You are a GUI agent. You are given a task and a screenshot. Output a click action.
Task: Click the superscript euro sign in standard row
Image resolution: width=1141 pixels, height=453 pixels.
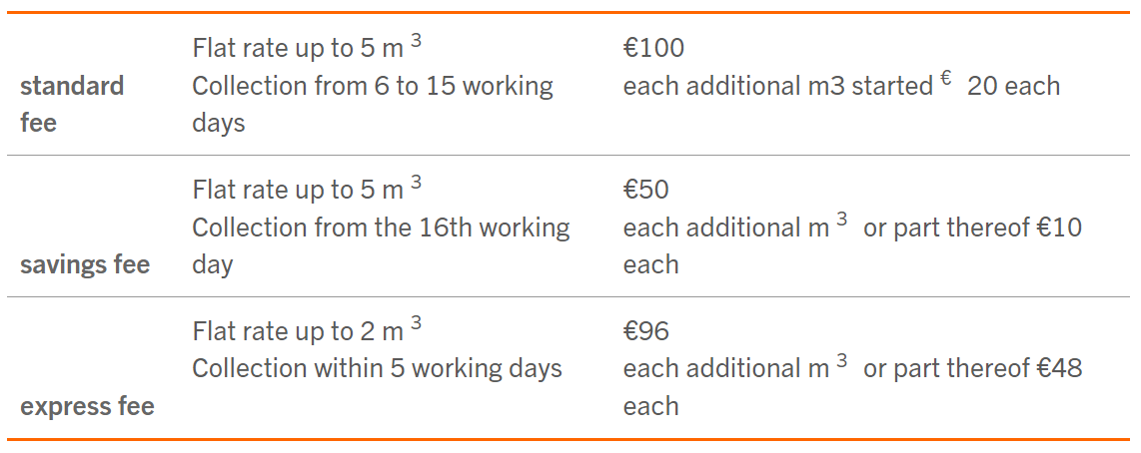tap(945, 79)
